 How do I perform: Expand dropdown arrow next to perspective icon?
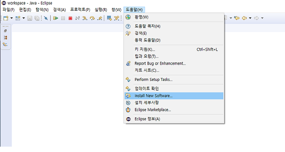(x=23, y=18)
